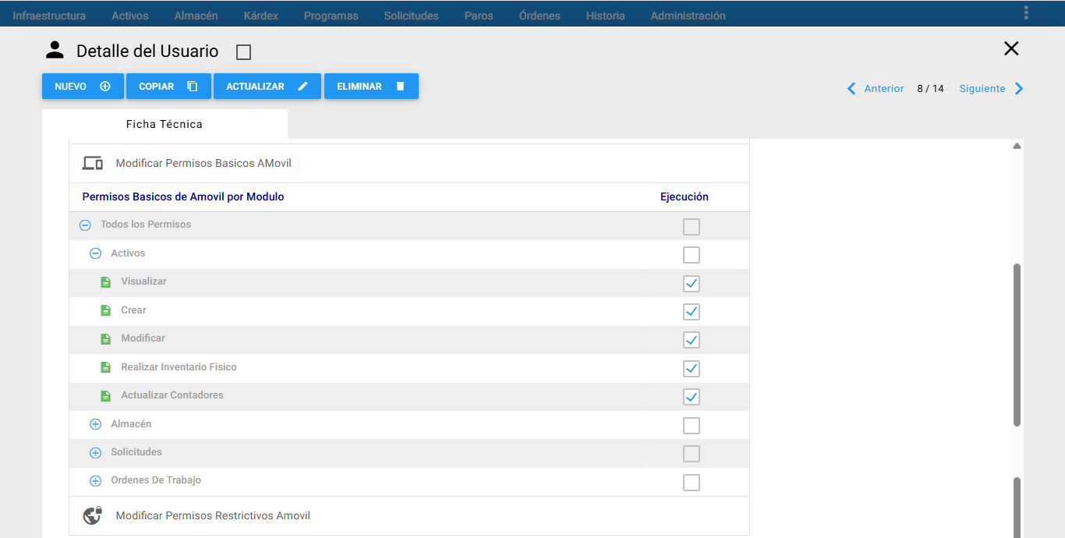This screenshot has width=1065, height=538.
Task: Click the green document icon beside Visualizar
Action: (106, 282)
